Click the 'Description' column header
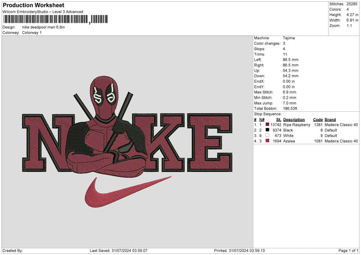This screenshot has width=361, height=255. point(294,120)
